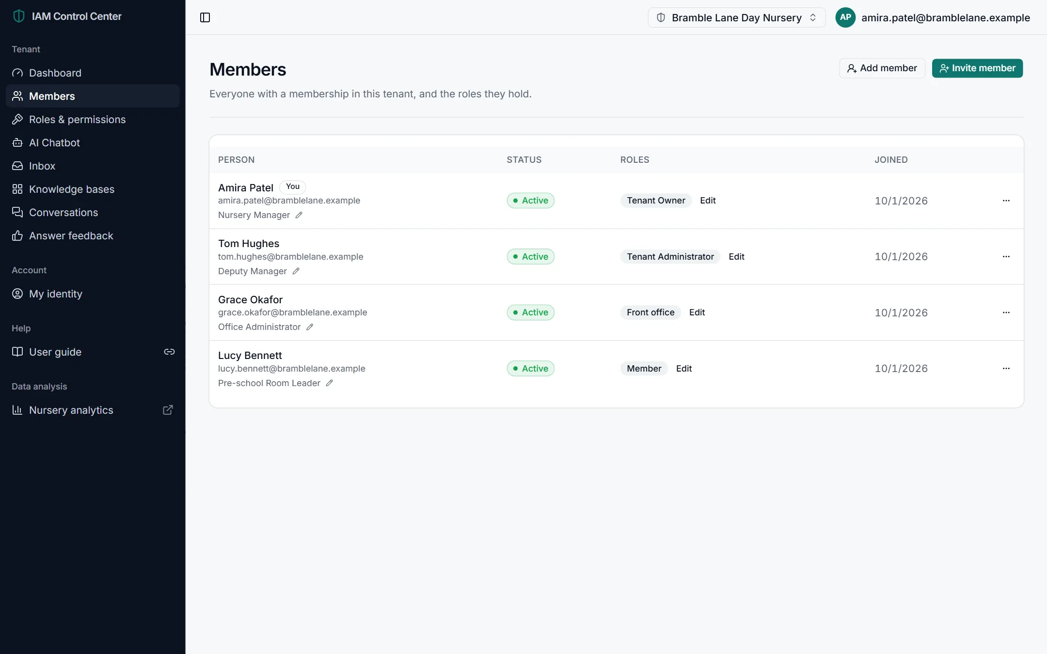Click the AP user avatar
This screenshot has height=654, width=1047.
coord(845,17)
